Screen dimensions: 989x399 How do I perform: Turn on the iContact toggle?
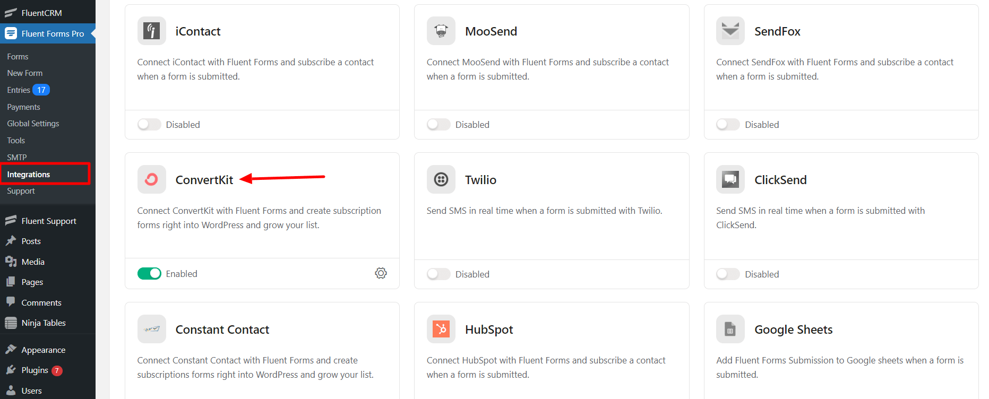(149, 124)
